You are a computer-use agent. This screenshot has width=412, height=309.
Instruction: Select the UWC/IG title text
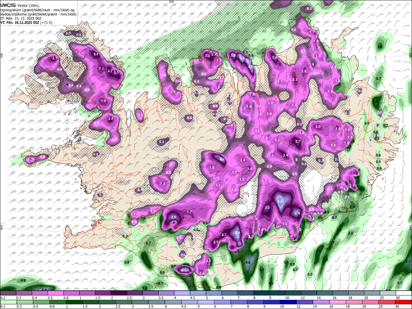pos(8,5)
